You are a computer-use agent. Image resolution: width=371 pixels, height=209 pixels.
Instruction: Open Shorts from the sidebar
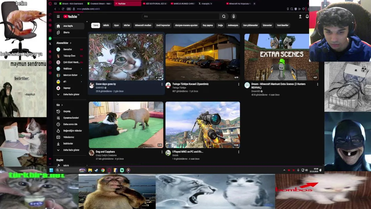(70, 33)
